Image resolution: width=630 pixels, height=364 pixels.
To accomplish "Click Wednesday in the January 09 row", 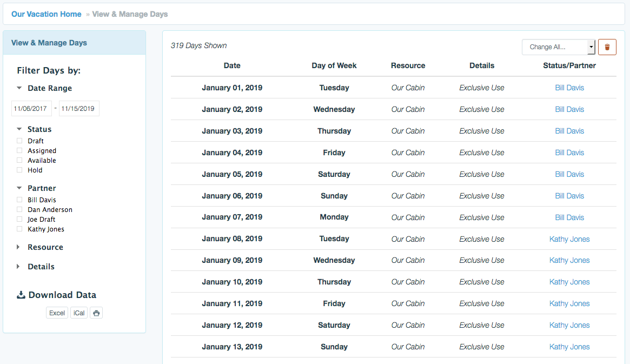I will [x=334, y=260].
